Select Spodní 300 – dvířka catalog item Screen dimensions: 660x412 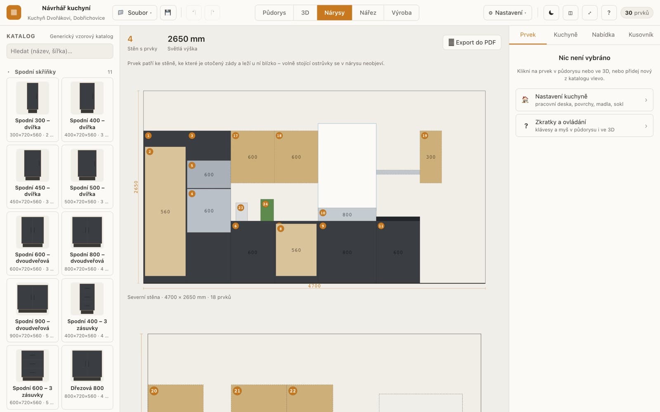tap(33, 109)
